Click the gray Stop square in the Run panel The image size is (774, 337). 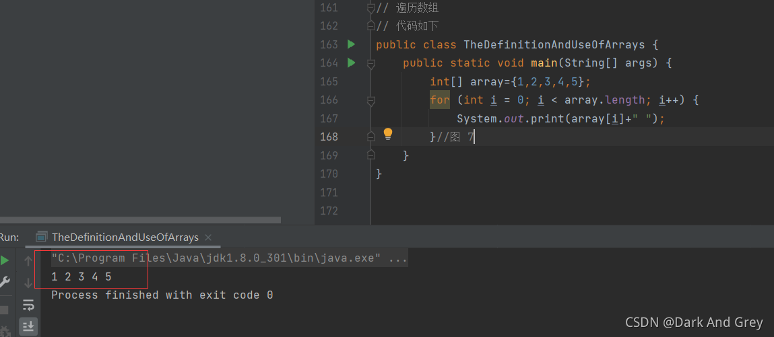(x=4, y=310)
